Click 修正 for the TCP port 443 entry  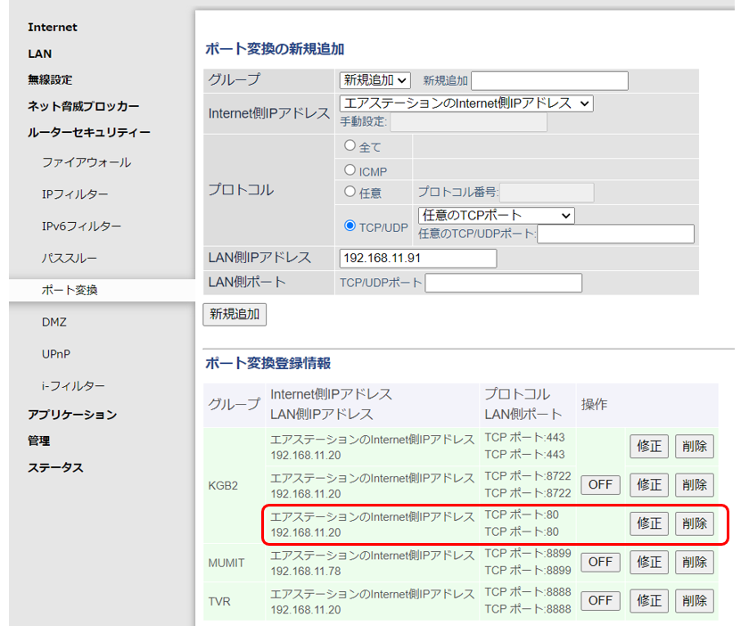[x=649, y=447]
